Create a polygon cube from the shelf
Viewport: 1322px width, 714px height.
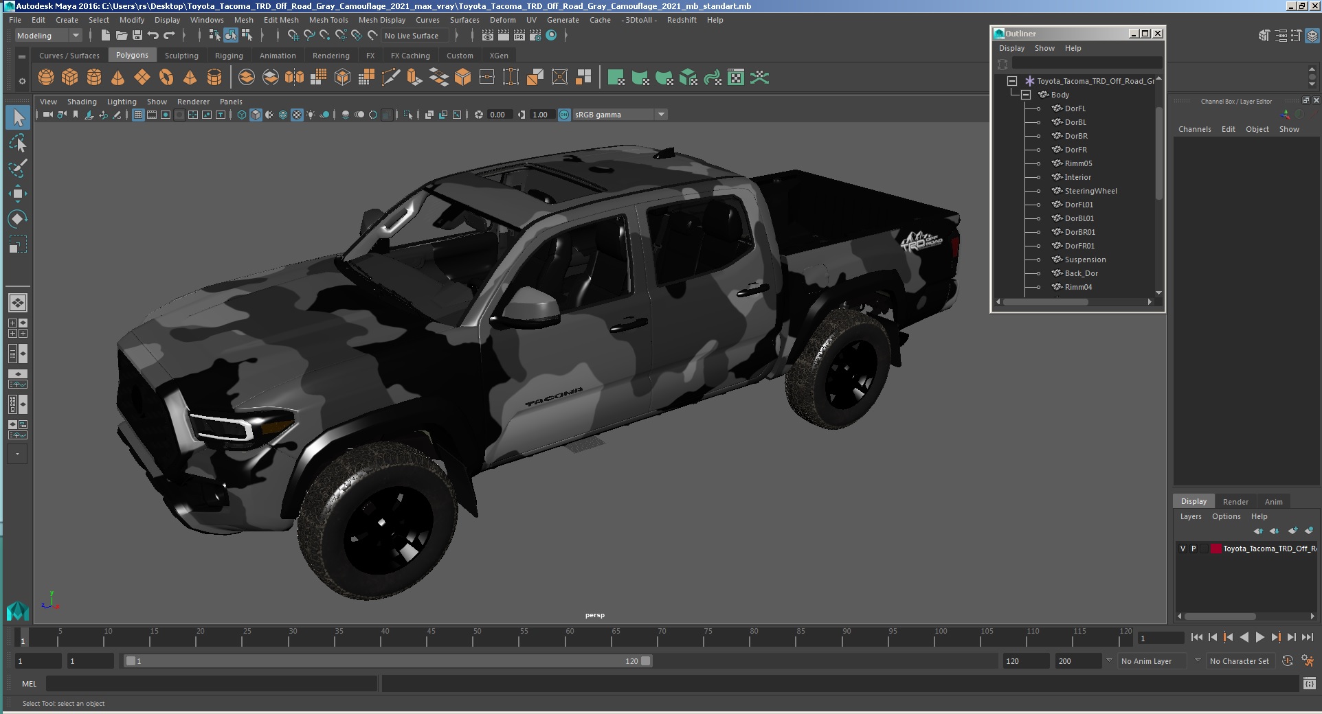pyautogui.click(x=70, y=78)
